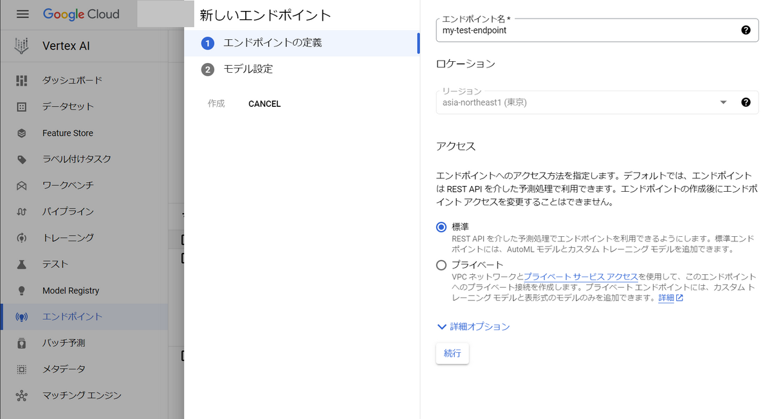This screenshot has width=772, height=419.
Task: Click external link icon next to 詳細
Action: pyautogui.click(x=679, y=298)
